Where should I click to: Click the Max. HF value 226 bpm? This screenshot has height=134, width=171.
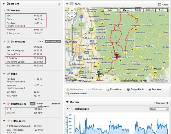38,113
